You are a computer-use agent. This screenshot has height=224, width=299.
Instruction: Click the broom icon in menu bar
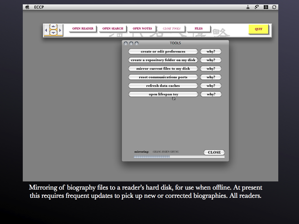248,7
